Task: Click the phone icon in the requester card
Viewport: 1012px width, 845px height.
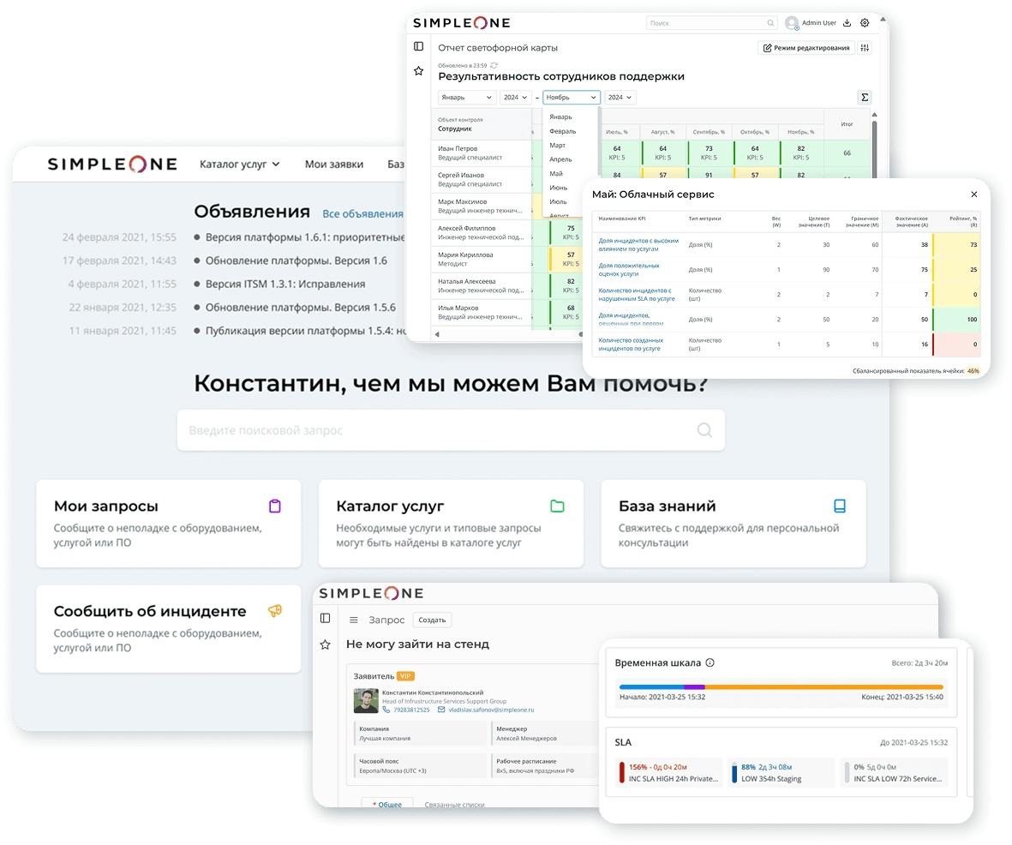Action: 386,709
